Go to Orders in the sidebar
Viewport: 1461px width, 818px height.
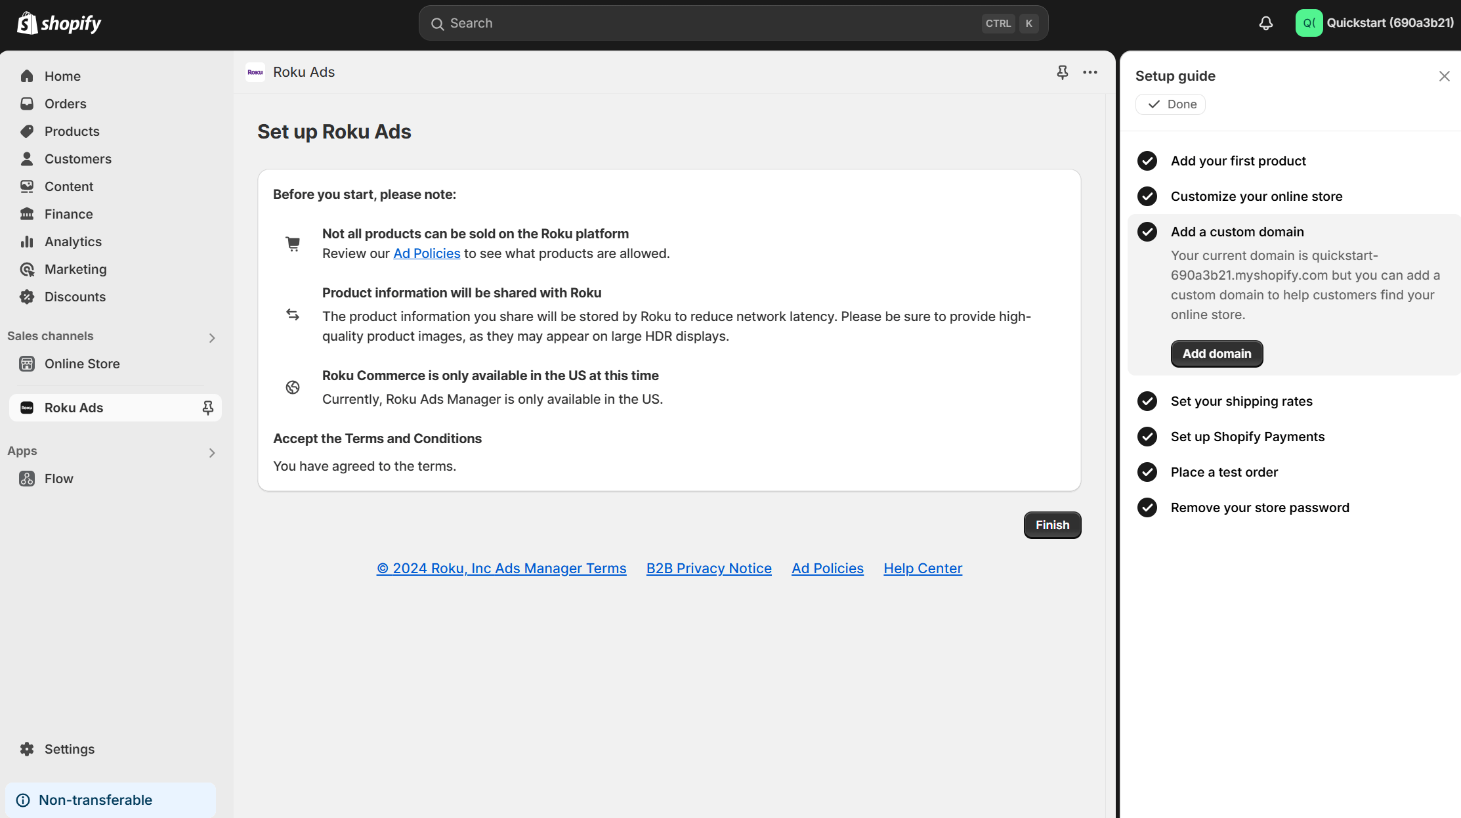(x=65, y=104)
